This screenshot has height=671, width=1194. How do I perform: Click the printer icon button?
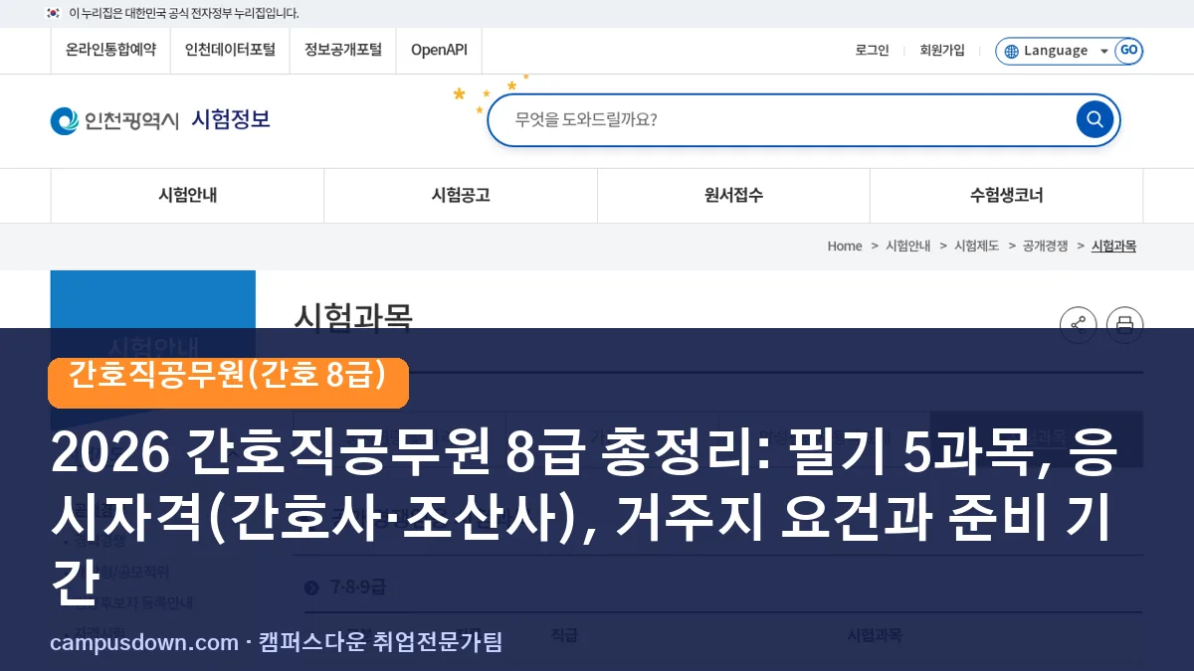point(1124,324)
